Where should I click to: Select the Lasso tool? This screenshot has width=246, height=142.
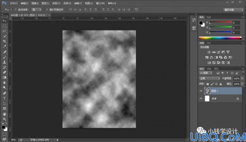[x=5, y=31]
